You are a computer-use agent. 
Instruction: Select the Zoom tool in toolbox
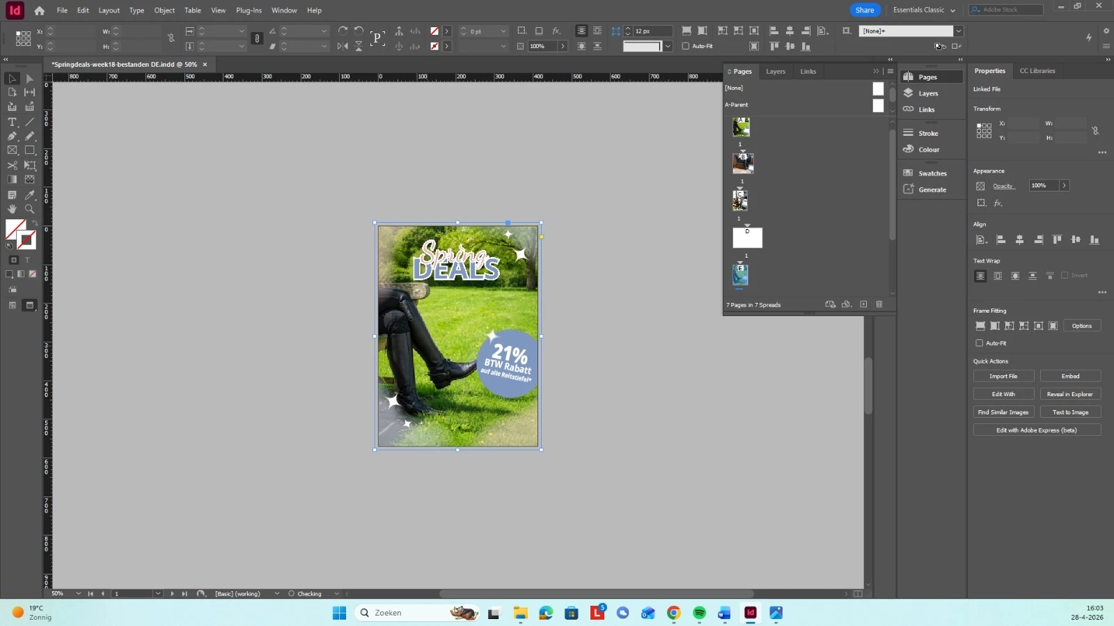coord(30,209)
